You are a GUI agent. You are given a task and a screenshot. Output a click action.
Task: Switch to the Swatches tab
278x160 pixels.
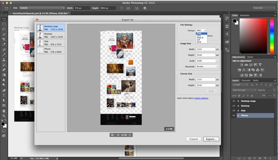coord(245,15)
